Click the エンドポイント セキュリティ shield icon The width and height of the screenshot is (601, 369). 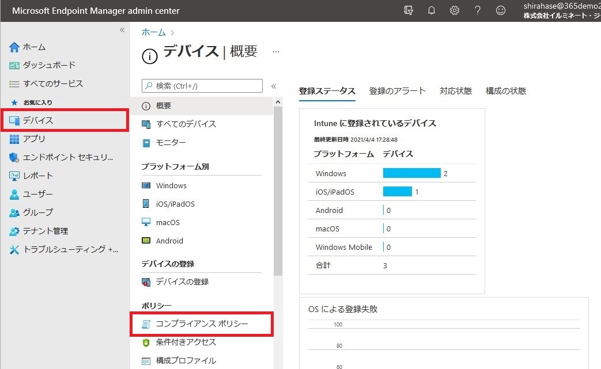[14, 157]
